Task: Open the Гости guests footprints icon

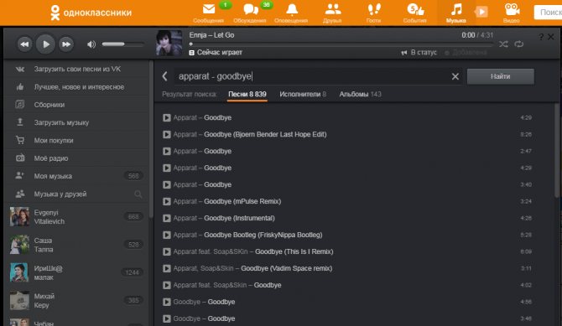Action: coord(373,13)
